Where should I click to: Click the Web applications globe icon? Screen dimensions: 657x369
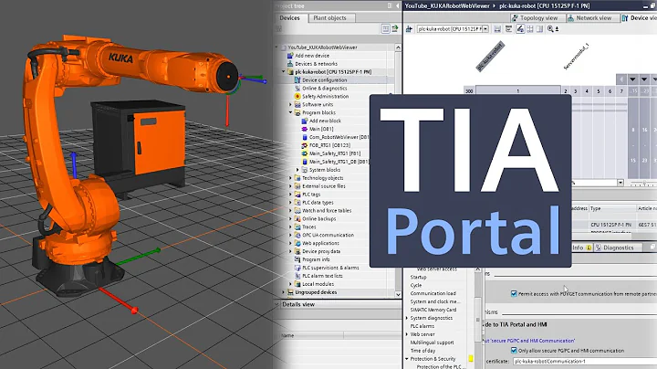coord(297,243)
